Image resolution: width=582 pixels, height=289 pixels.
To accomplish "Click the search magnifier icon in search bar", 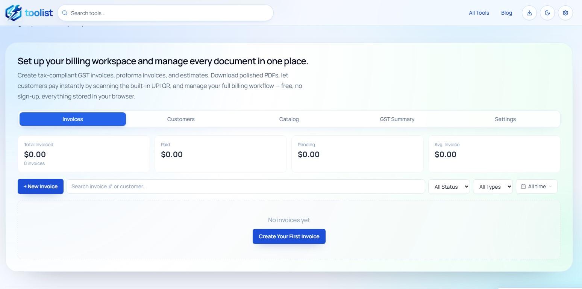I will tap(65, 13).
